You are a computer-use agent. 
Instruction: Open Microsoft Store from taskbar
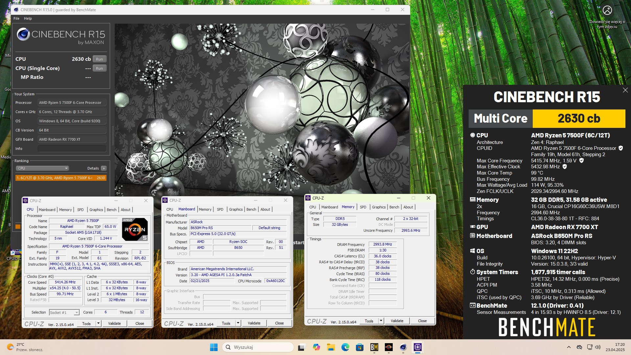click(x=360, y=347)
